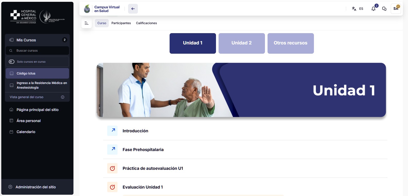Image resolution: width=408 pixels, height=196 pixels.
Task: Open the course index drawer icon
Action: [87, 23]
